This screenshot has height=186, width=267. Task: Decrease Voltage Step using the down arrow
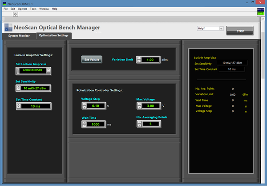85,108
